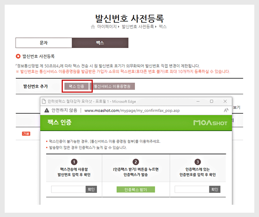Click the page document icon in popup title
259x217 pixels.
(44, 101)
